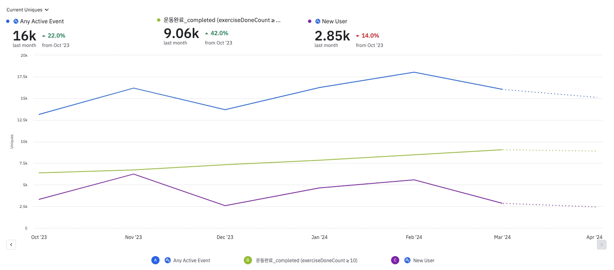
Task: Click the right arrow pagination button
Action: pos(602,245)
